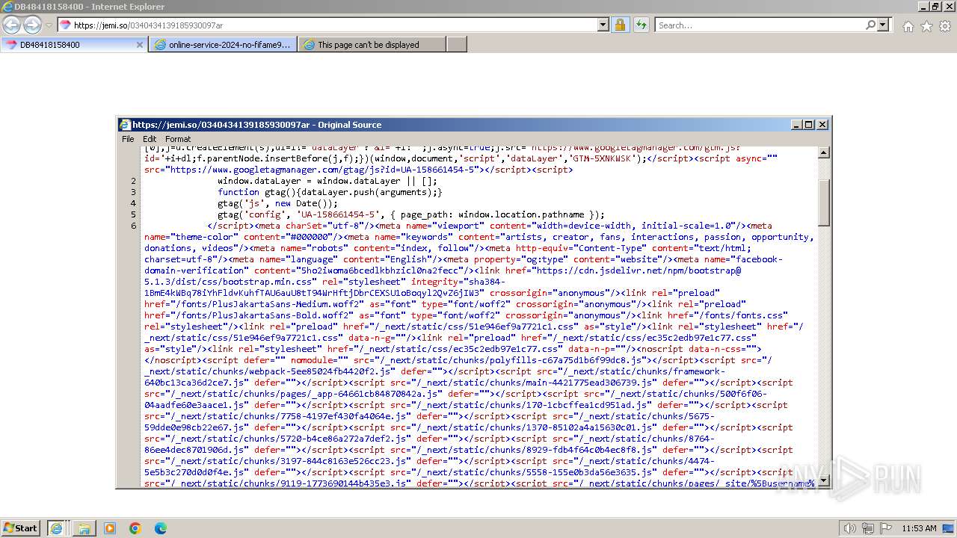The image size is (957, 538).
Task: Go forward using the IE Forward arrow
Action: pyautogui.click(x=32, y=25)
